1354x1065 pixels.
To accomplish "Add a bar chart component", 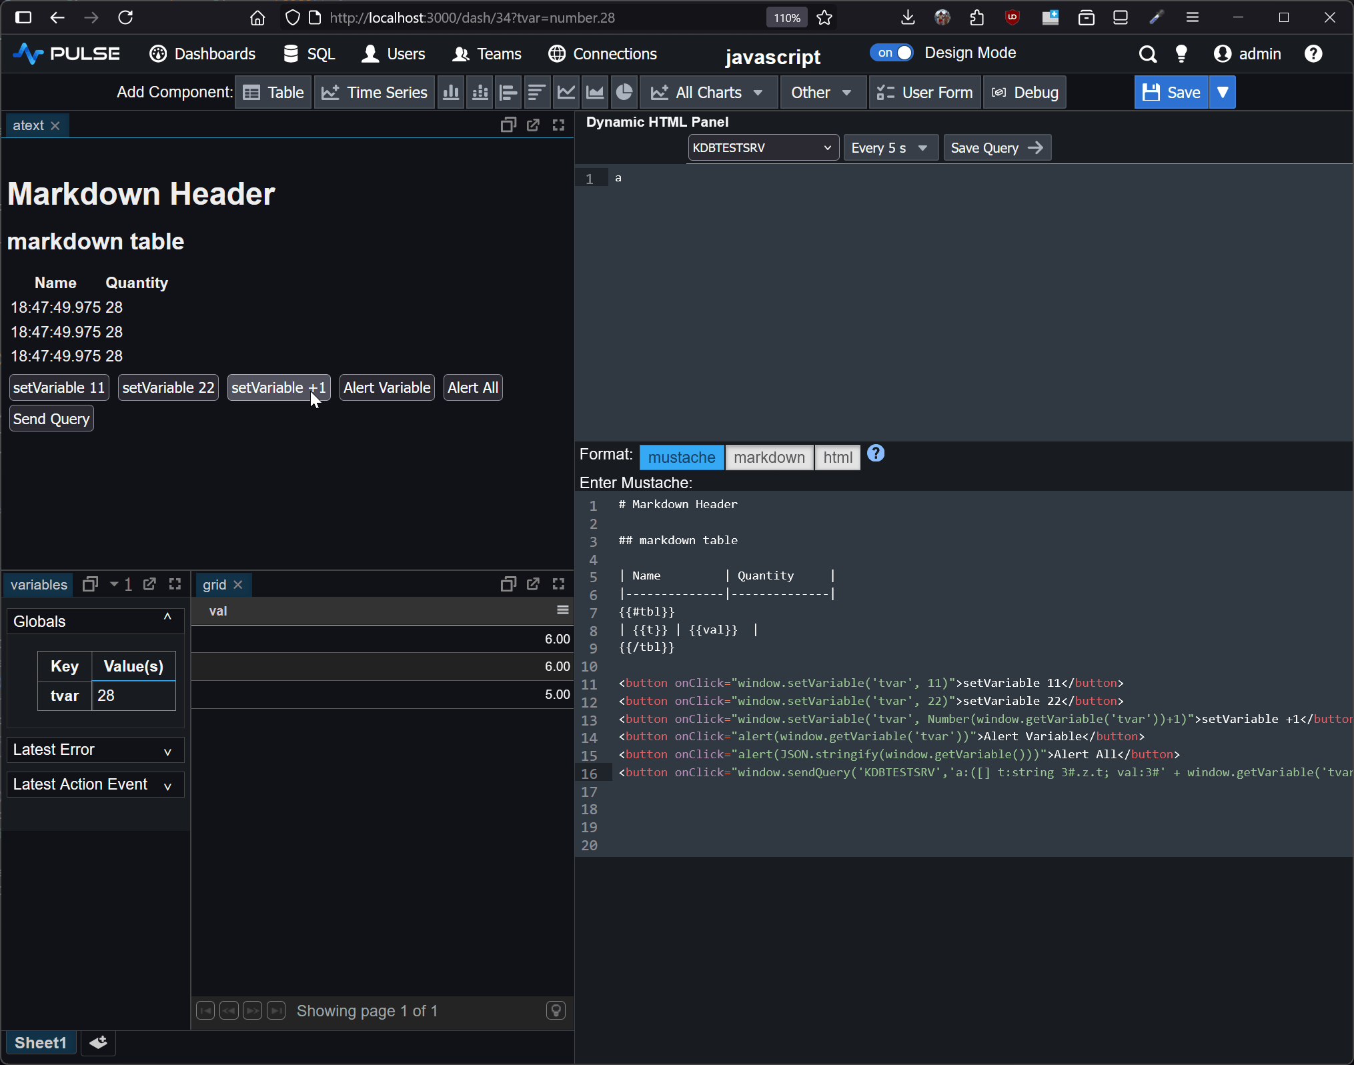I will (x=452, y=93).
